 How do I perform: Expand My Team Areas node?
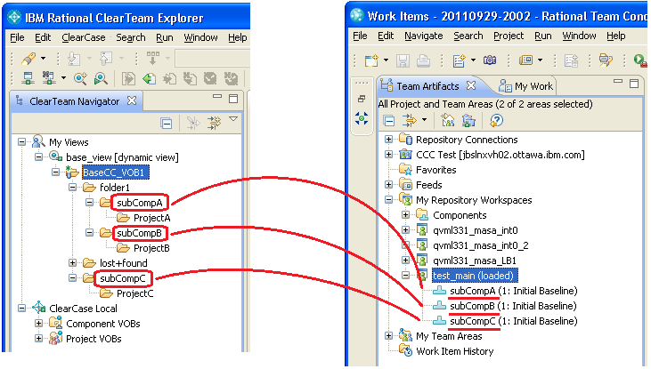pos(388,336)
